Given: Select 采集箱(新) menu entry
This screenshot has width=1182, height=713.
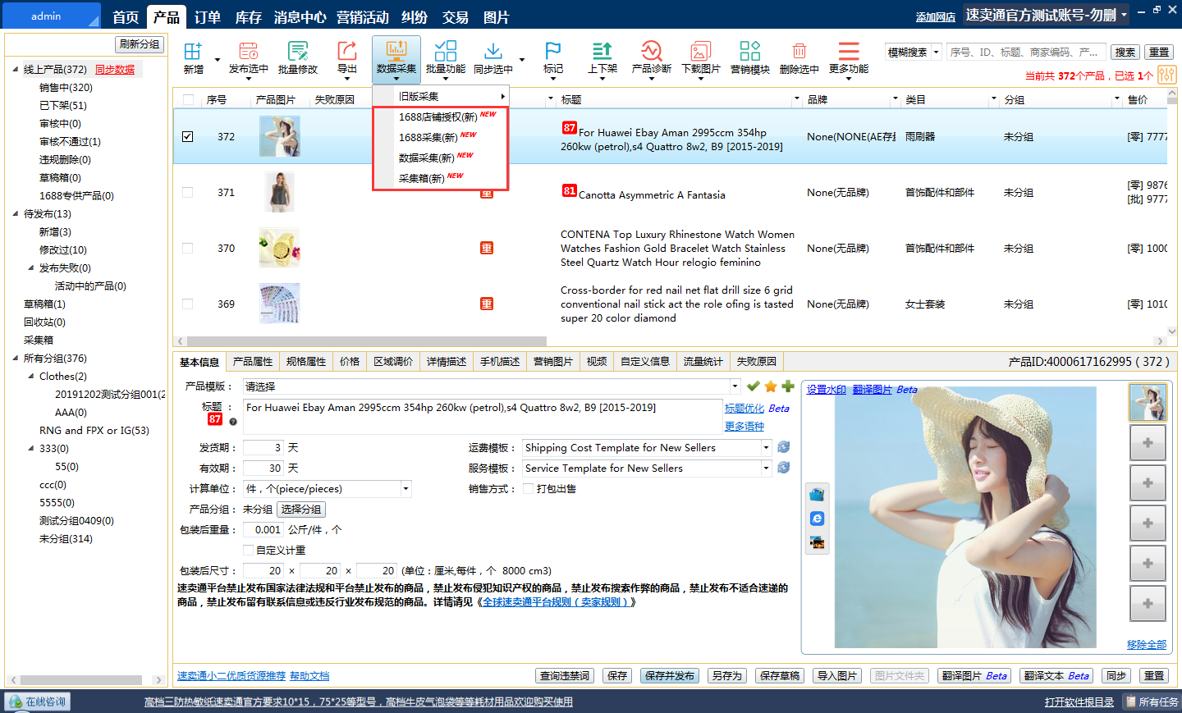Looking at the screenshot, I should (441, 178).
